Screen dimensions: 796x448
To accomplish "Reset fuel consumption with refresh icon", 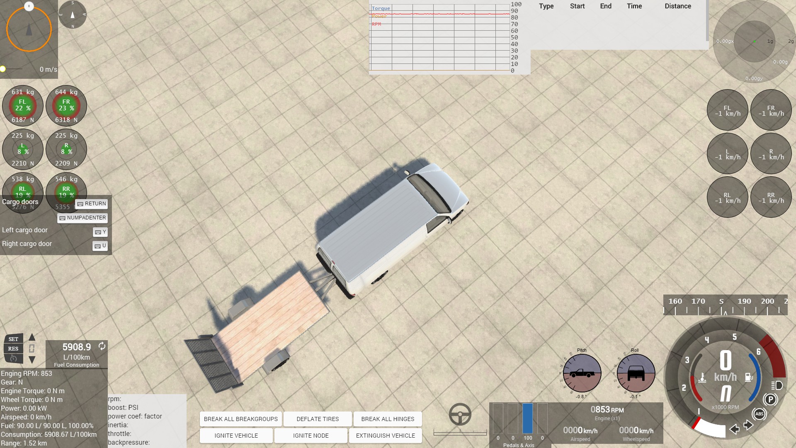I will pyautogui.click(x=102, y=346).
